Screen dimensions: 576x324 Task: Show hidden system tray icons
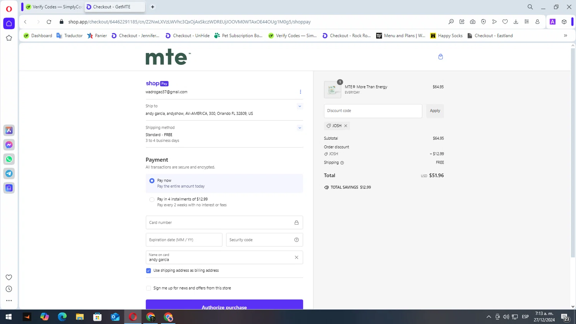[488, 317]
